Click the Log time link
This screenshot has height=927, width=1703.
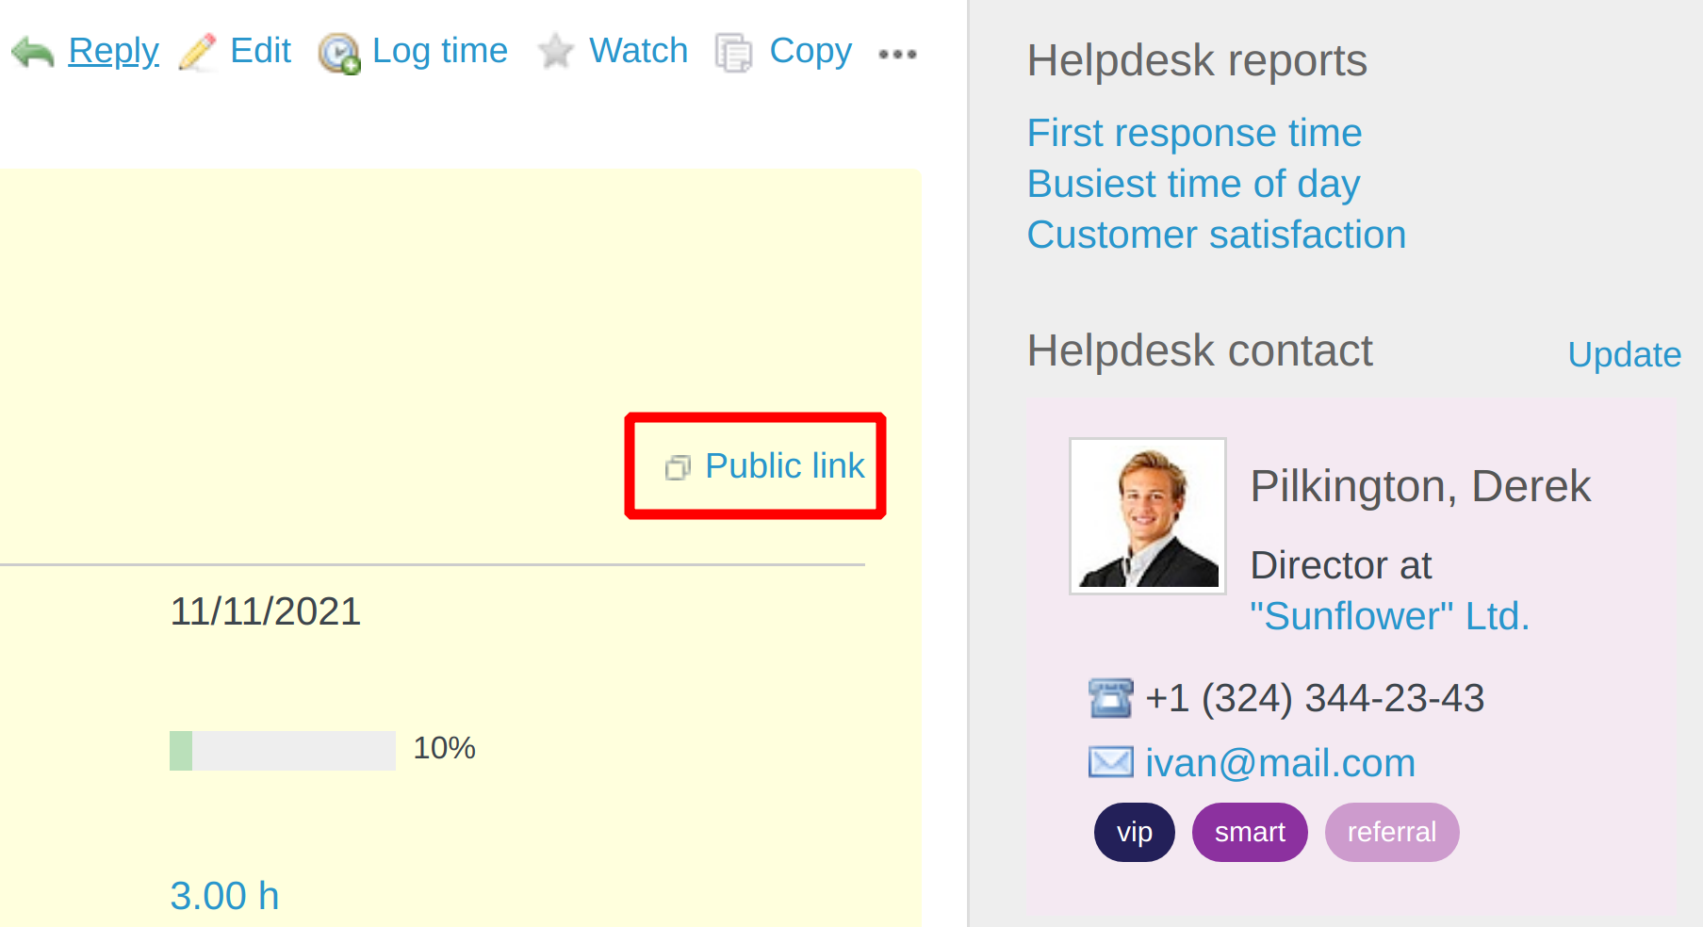(x=439, y=51)
